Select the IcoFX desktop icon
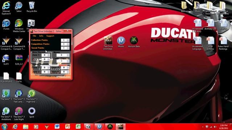 tap(6, 60)
